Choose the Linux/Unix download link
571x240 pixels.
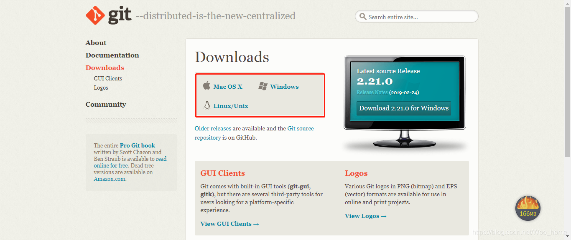(231, 106)
